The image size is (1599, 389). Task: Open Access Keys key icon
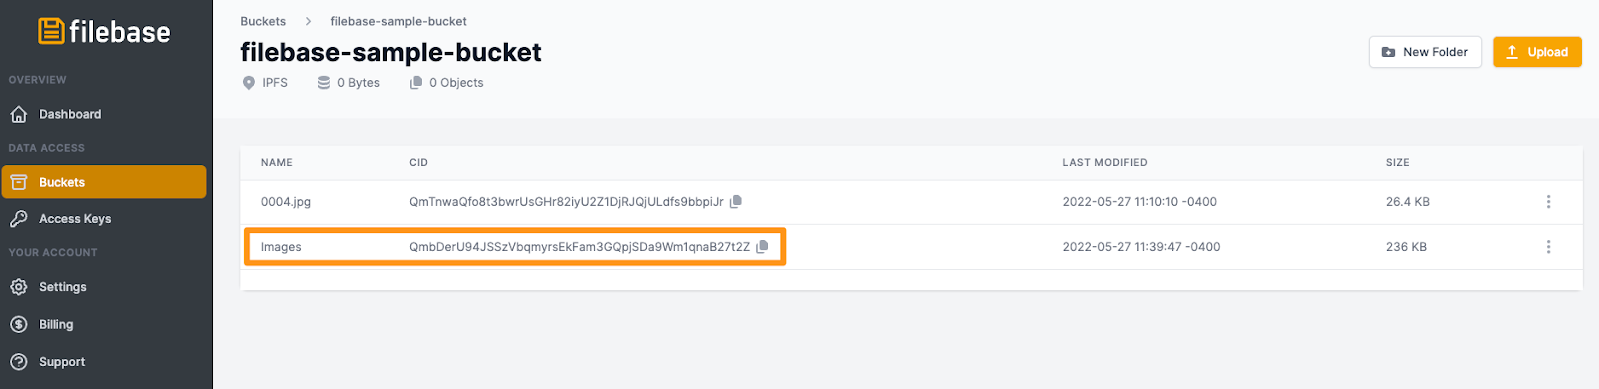pos(19,219)
